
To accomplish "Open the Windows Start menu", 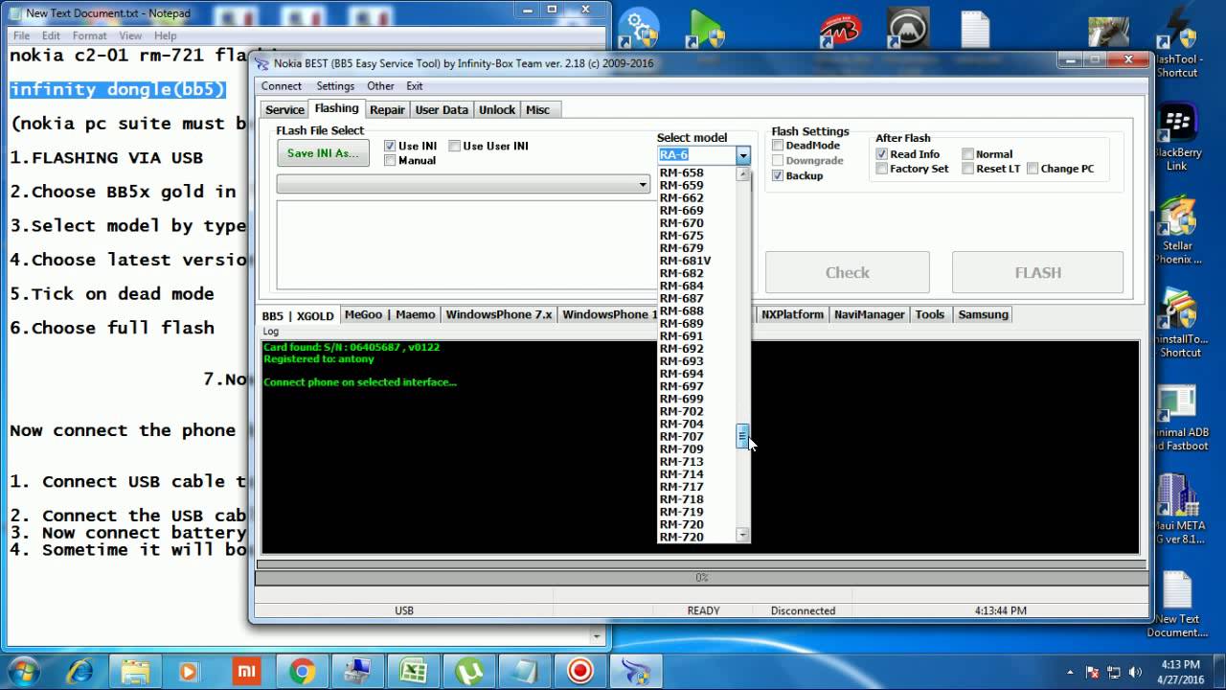I will 23,670.
